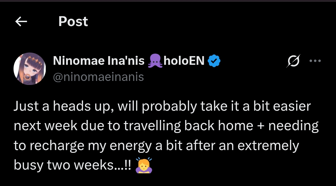Click the Grok slashed-circle icon
This screenshot has height=186, width=336.
click(x=293, y=61)
